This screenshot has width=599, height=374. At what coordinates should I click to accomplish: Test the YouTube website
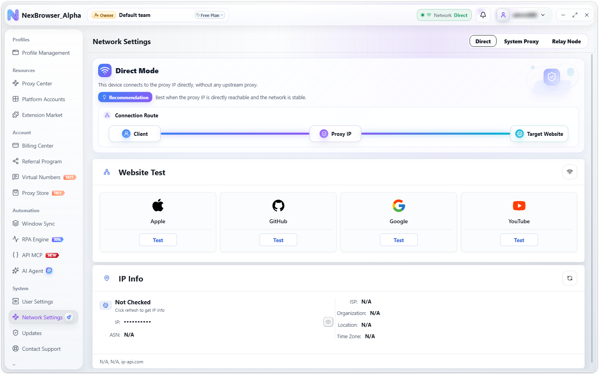coord(519,240)
